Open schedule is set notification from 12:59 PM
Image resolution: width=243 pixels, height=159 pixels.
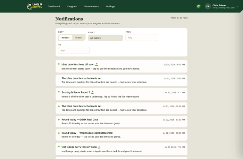121,108
